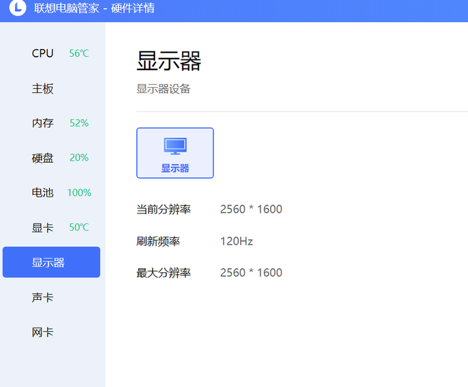Viewport: 468px width, 387px height.
Task: Click the 联想电脑管家 - 硬件详情 window title
Action: coord(94,8)
